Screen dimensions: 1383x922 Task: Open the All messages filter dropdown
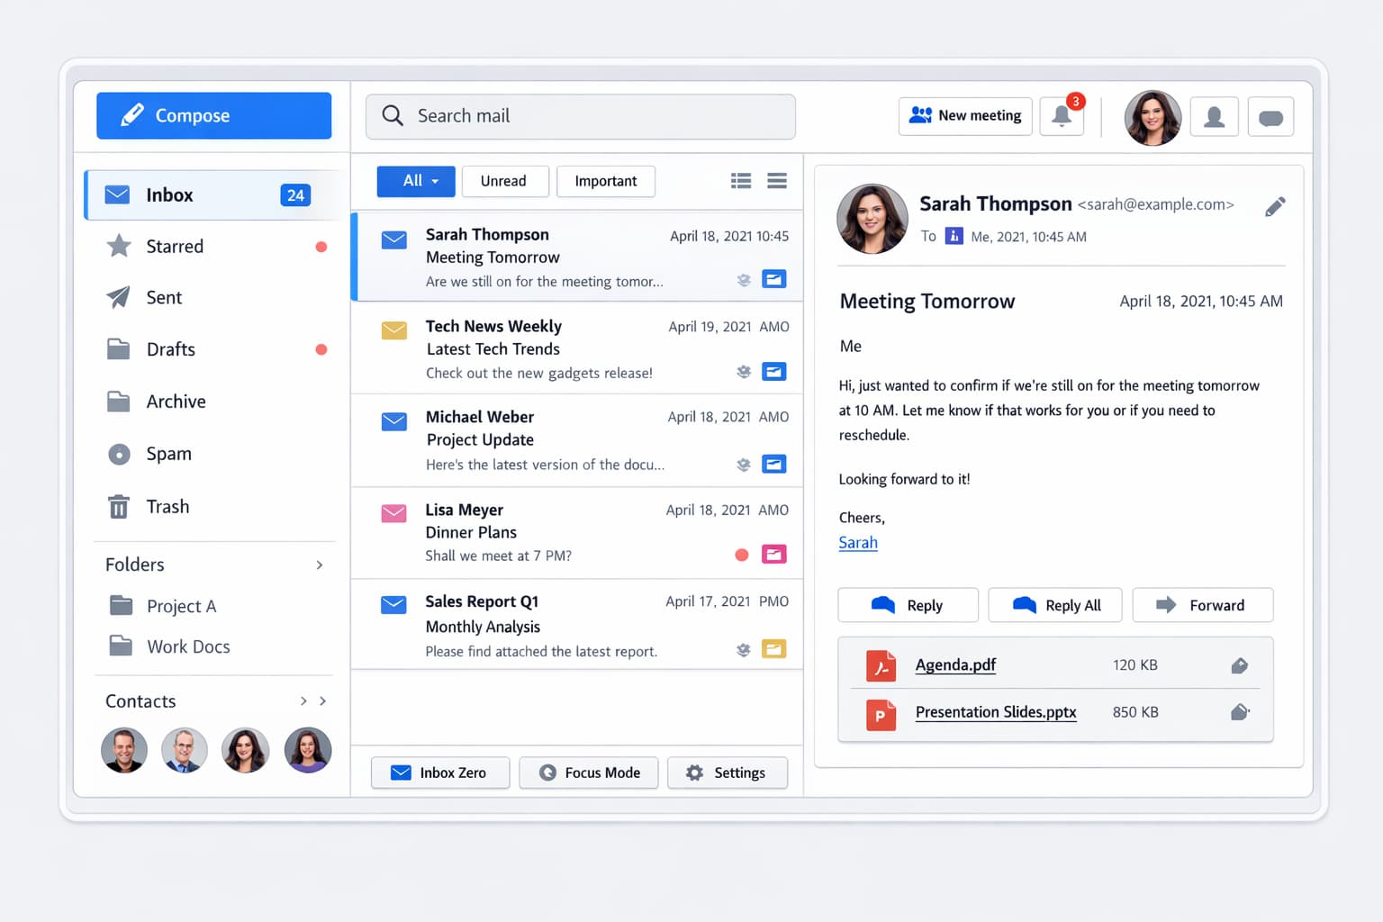point(415,181)
